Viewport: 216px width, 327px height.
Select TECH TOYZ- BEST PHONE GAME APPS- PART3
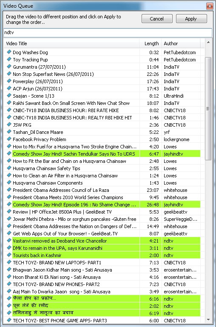102,321
